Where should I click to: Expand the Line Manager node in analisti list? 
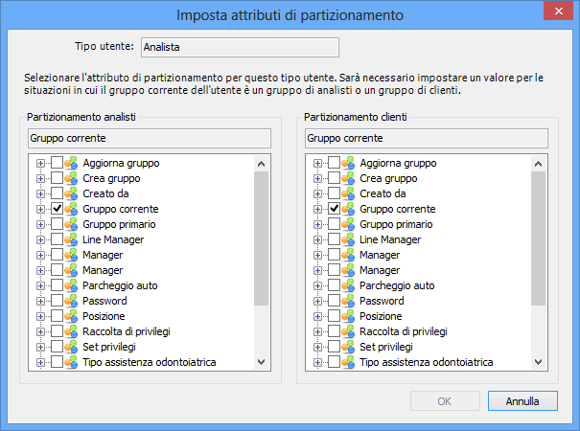[41, 239]
